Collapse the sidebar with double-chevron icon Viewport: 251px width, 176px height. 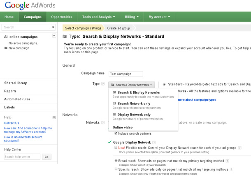[x=54, y=36]
